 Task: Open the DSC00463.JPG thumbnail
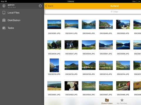click(x=89, y=24)
